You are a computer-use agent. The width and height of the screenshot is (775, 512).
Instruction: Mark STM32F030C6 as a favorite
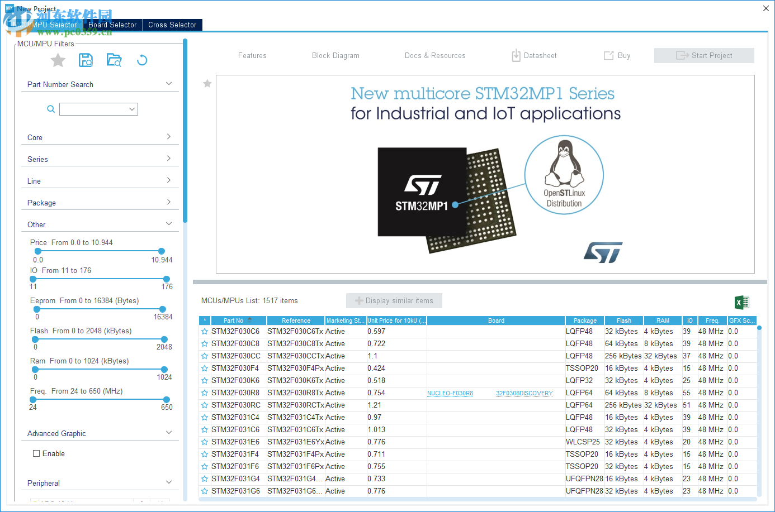[204, 331]
